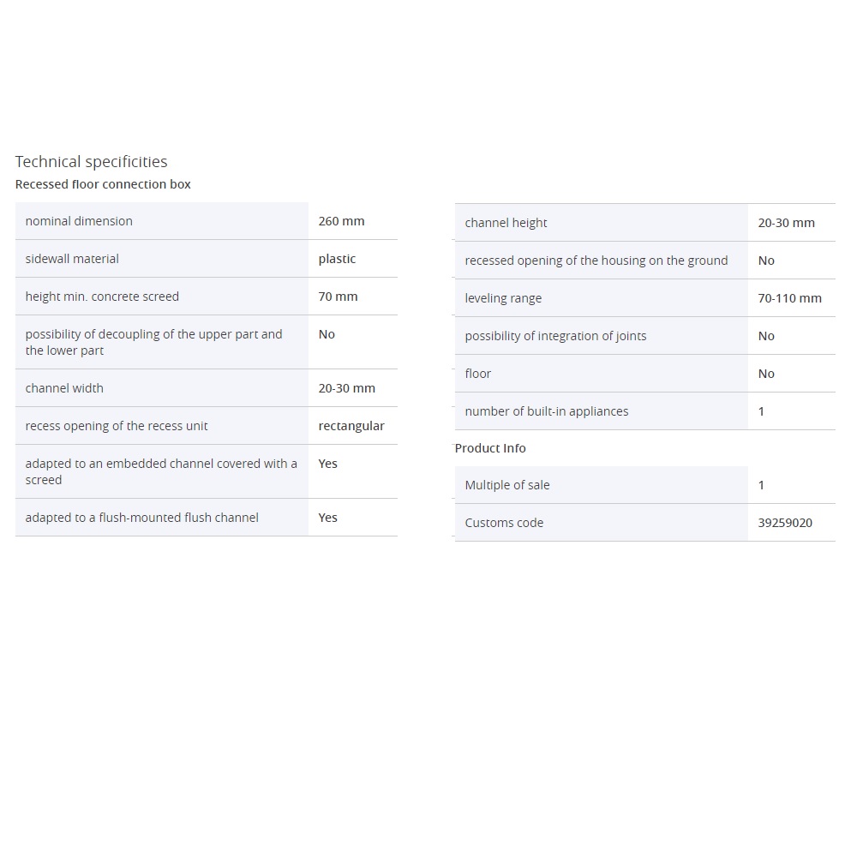Select the height min. concrete screed label
The height and width of the screenshot is (857, 857).
[x=102, y=297]
